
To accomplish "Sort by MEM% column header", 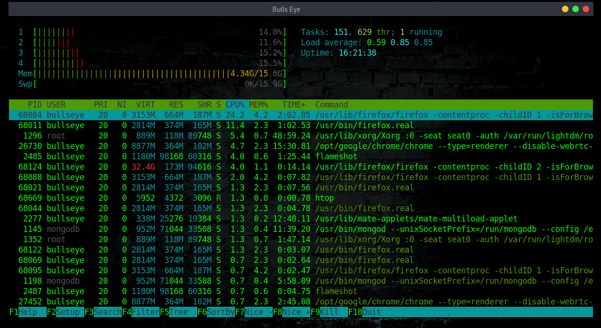I will click(259, 105).
